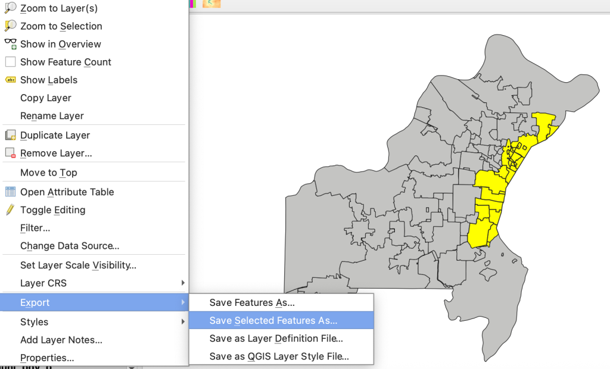Pick Save as QGIS Layer Style File...
The height and width of the screenshot is (369, 610).
point(279,357)
